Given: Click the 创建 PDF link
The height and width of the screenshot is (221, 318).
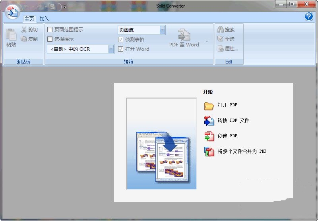Looking at the screenshot, I should coord(227,136).
